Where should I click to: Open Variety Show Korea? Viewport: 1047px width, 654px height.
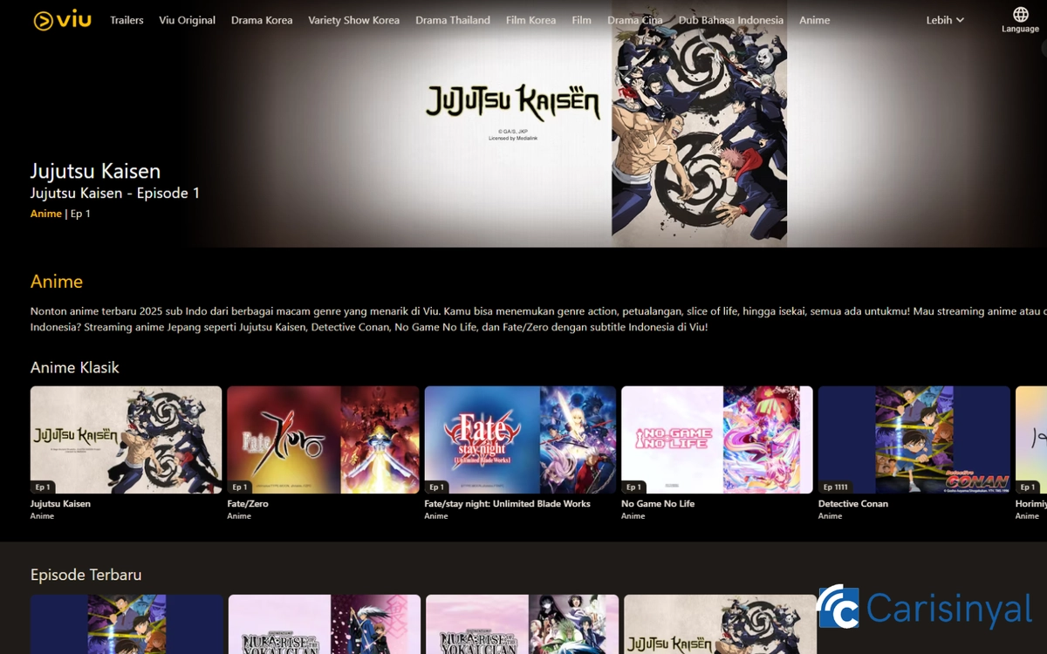tap(353, 20)
